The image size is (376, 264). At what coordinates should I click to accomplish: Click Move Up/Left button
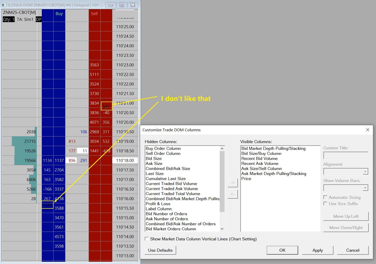[346, 216]
